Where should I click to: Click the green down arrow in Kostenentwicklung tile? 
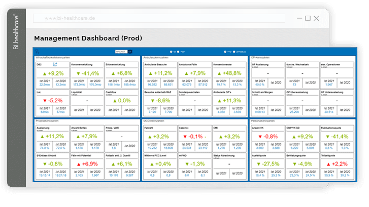click(x=77, y=73)
